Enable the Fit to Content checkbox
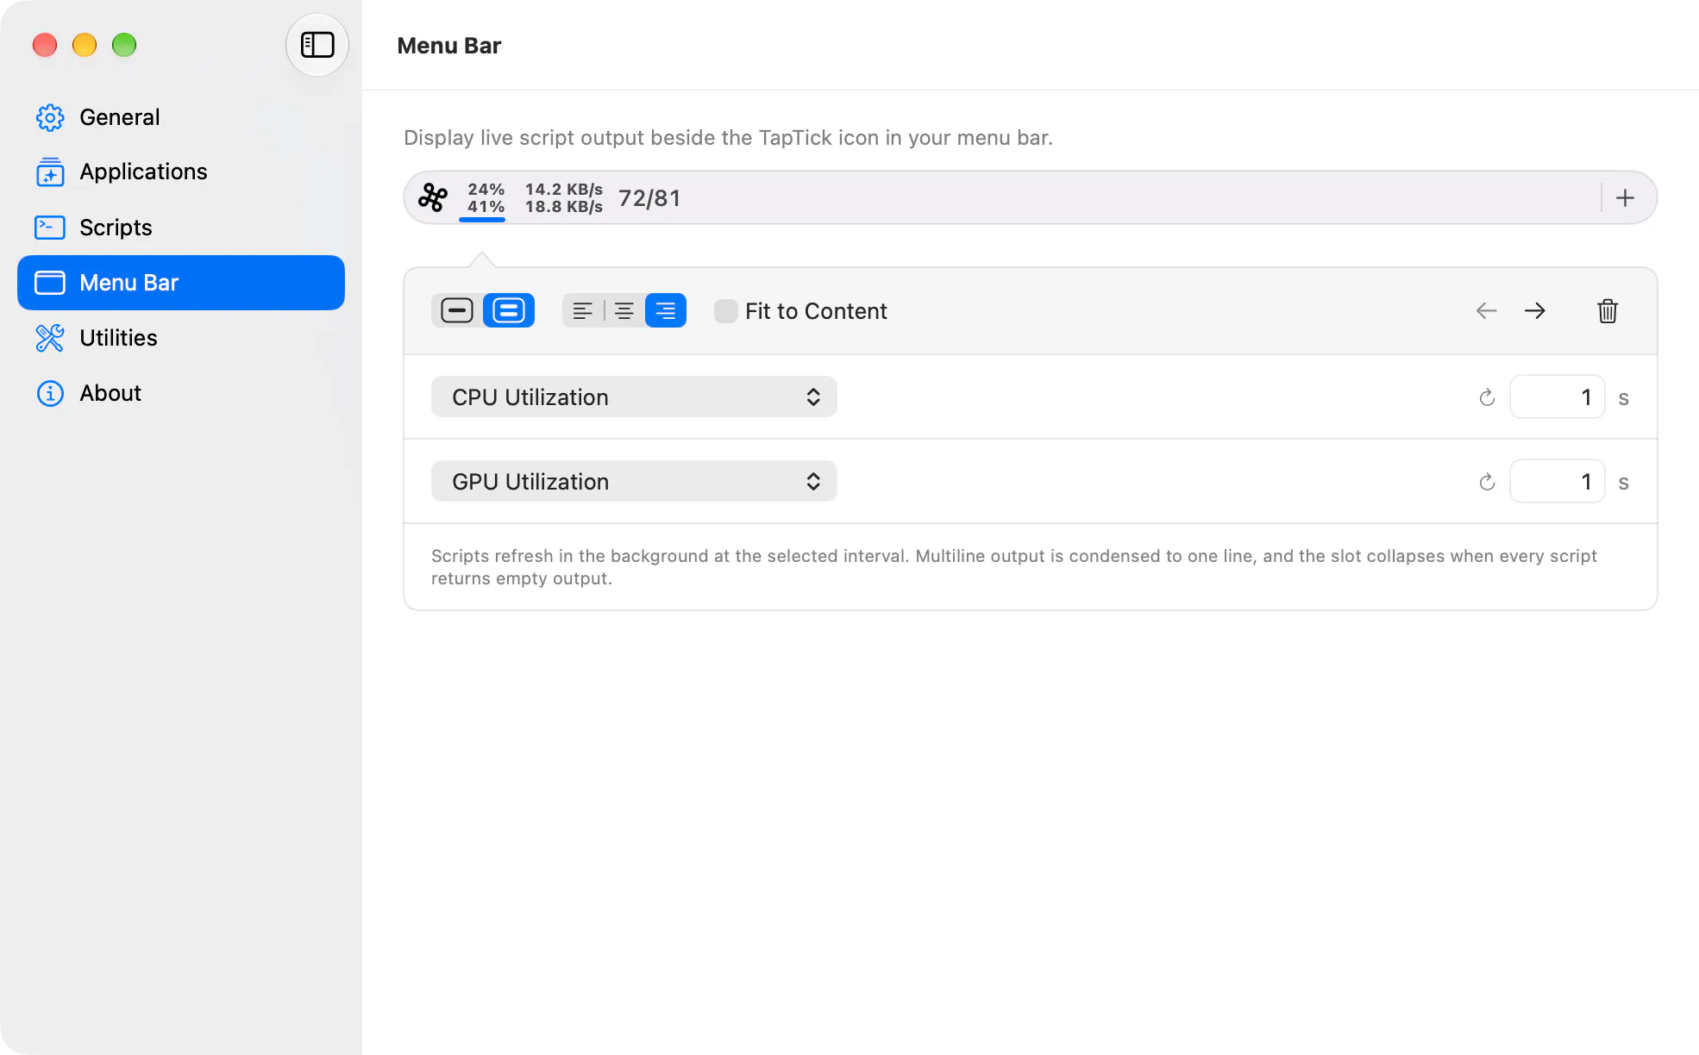This screenshot has width=1699, height=1055. click(726, 311)
